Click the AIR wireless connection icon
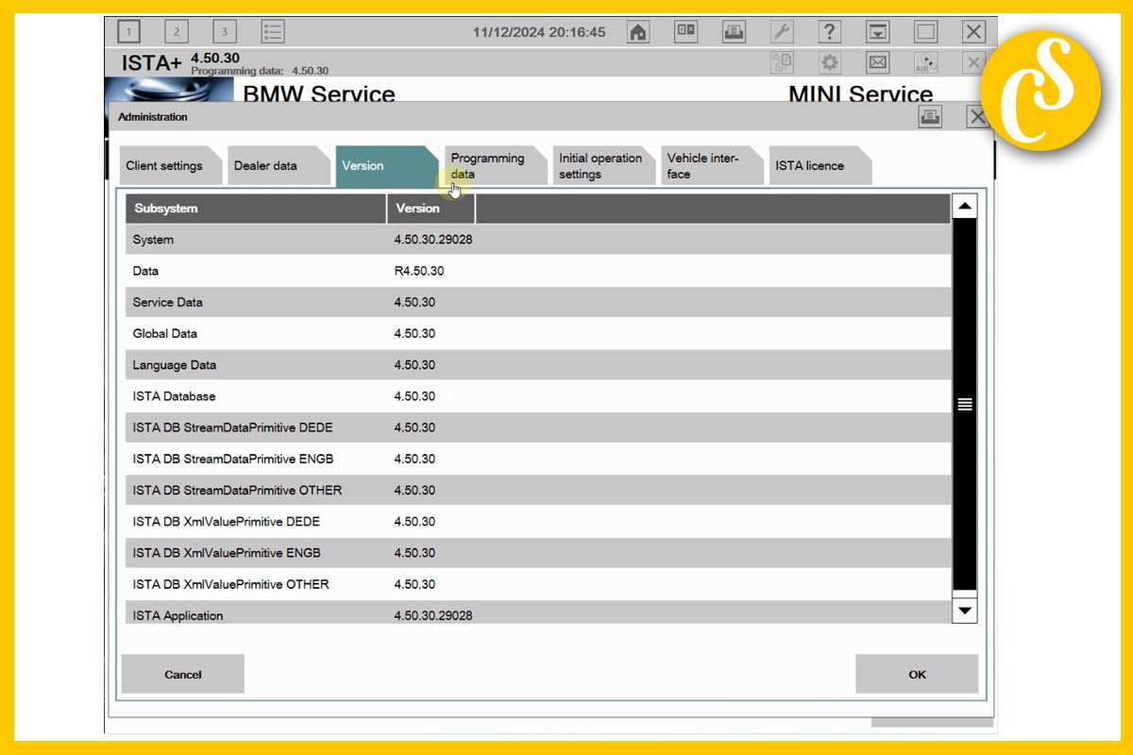 pos(925,62)
